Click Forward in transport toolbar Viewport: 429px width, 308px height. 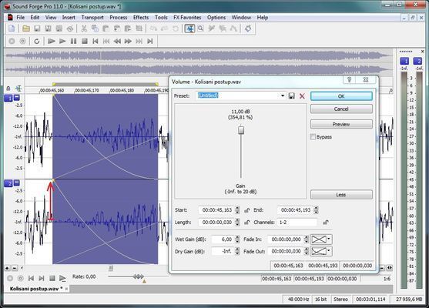coord(128,42)
